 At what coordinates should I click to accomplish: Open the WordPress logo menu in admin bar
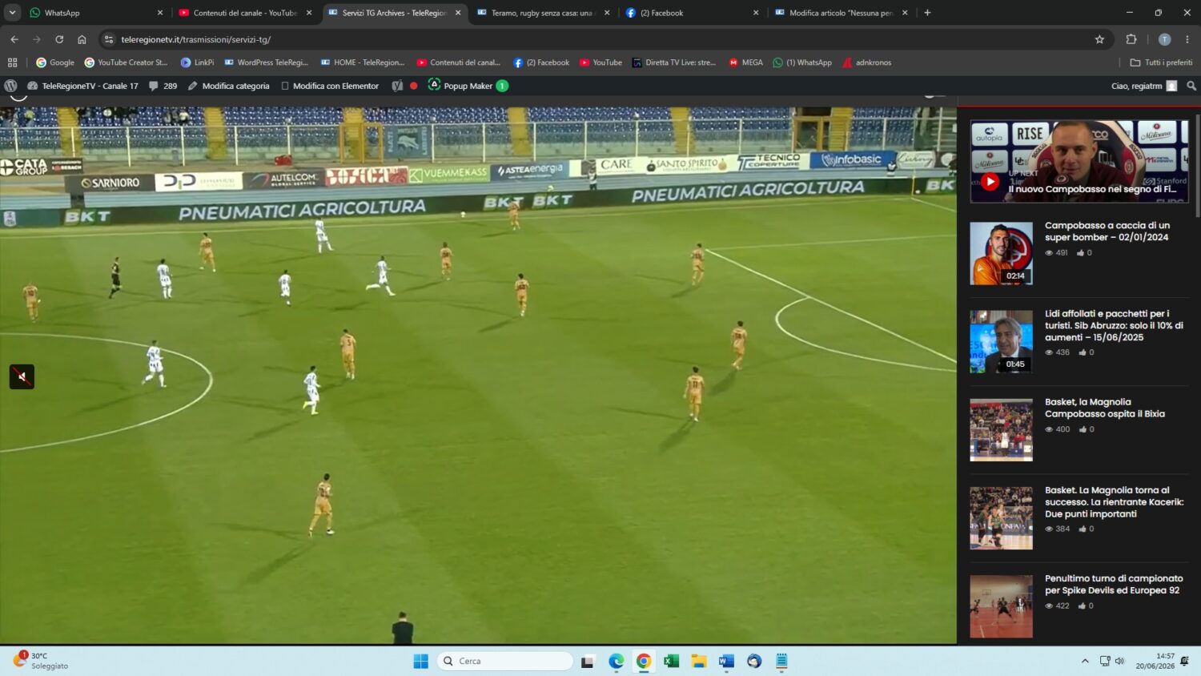10,86
